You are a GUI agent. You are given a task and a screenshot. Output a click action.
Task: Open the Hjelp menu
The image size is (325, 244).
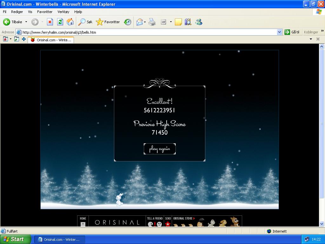pyautogui.click(x=78, y=12)
